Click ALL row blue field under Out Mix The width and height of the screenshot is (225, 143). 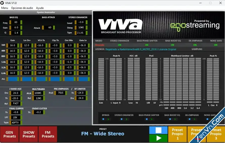69,79
